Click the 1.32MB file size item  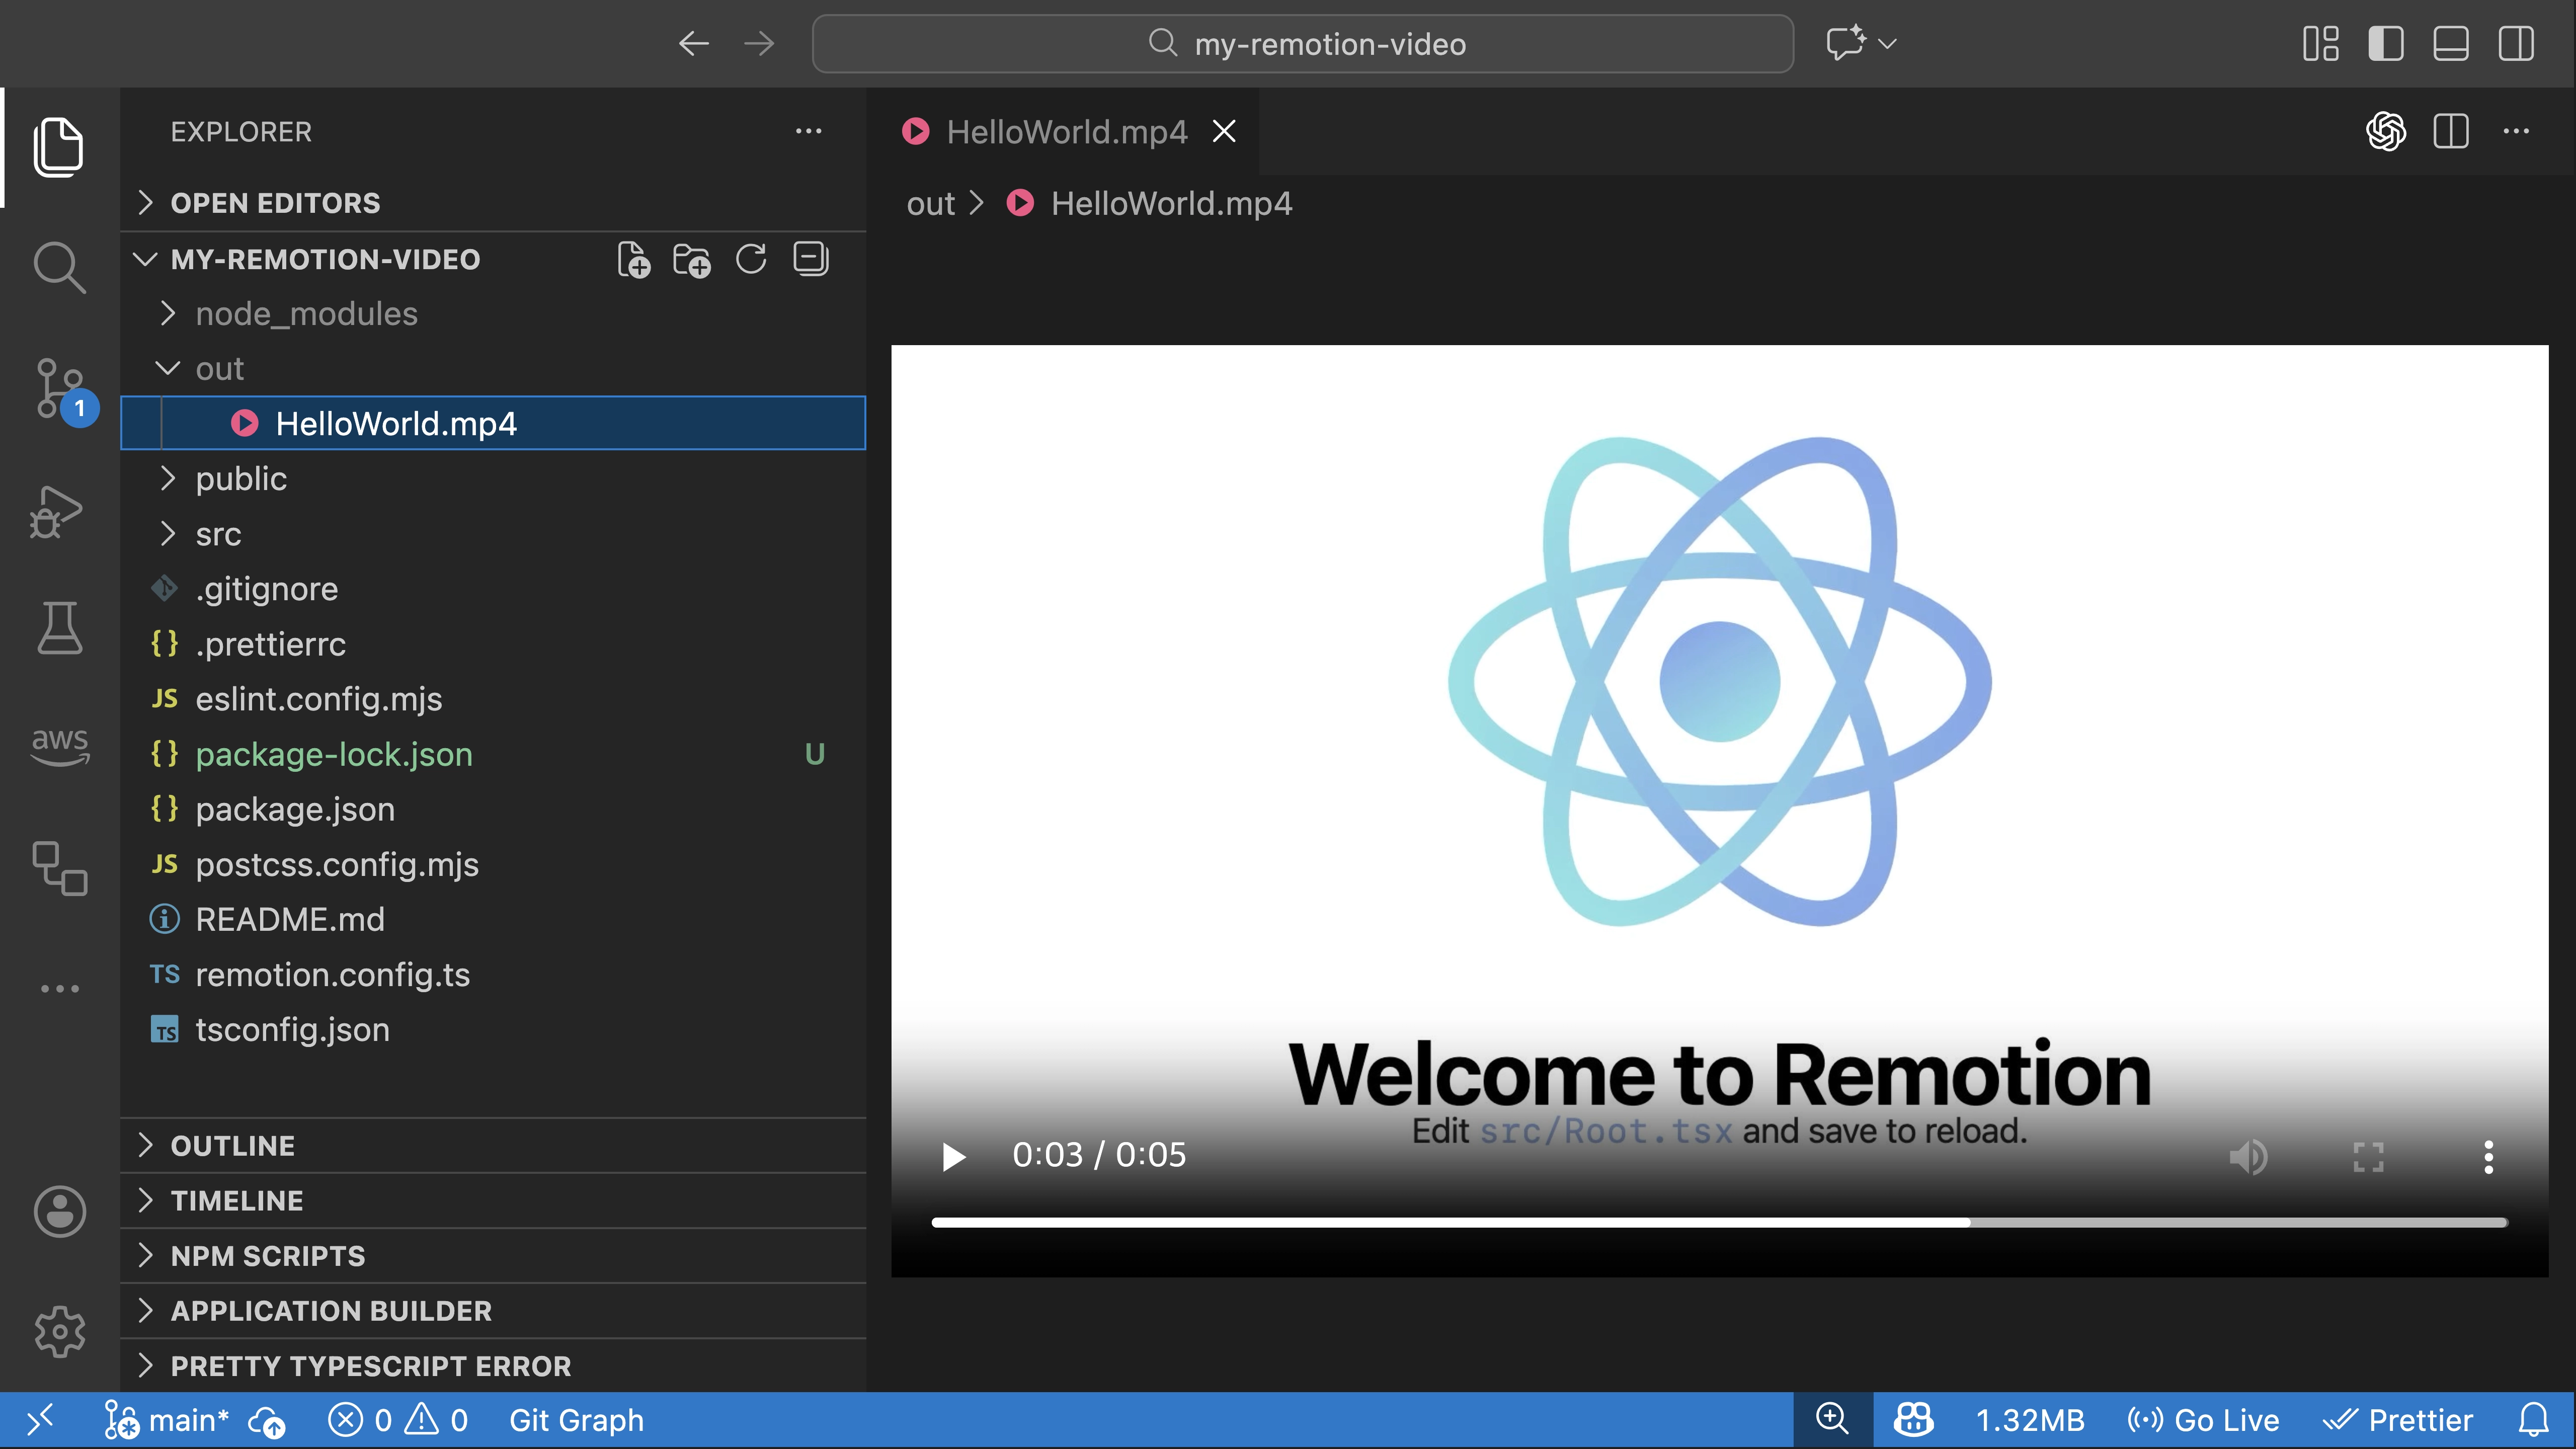pos(2030,1421)
